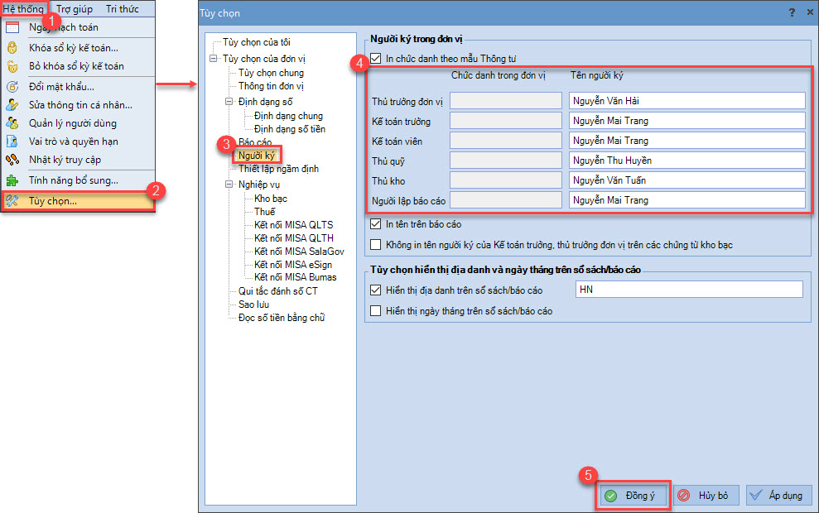Image resolution: width=819 pixels, height=513 pixels.
Task: Click the lock icon beside Khóa sổ kỳ kế toán
Action: click(x=12, y=48)
